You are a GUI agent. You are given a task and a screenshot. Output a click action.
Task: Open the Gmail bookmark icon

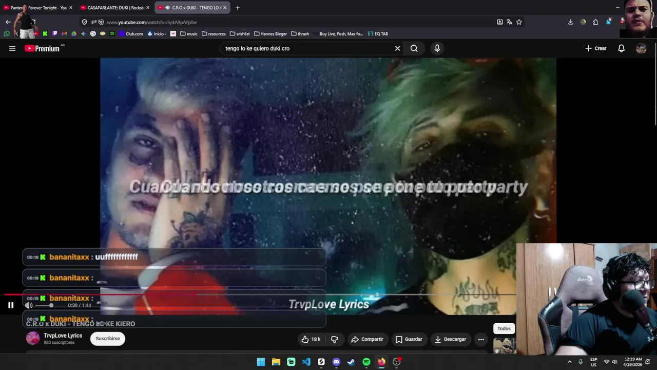point(64,34)
